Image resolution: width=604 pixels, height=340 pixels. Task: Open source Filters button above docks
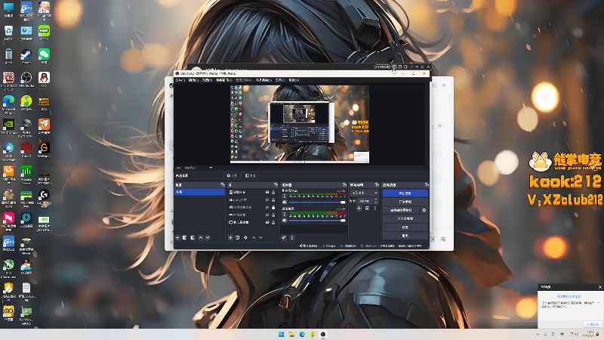click(x=251, y=176)
